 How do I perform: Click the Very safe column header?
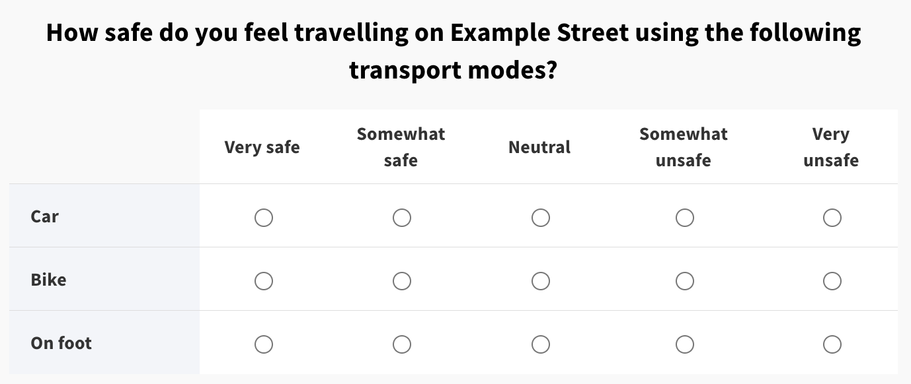(262, 147)
